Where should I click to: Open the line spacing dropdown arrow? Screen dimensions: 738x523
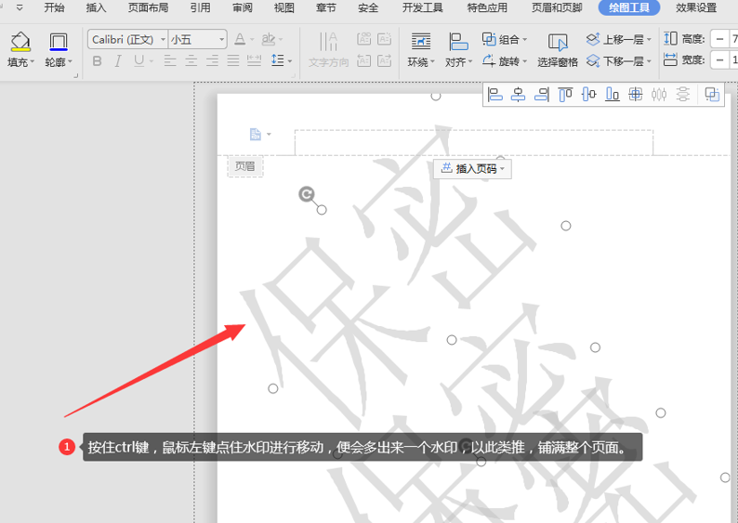click(x=290, y=61)
